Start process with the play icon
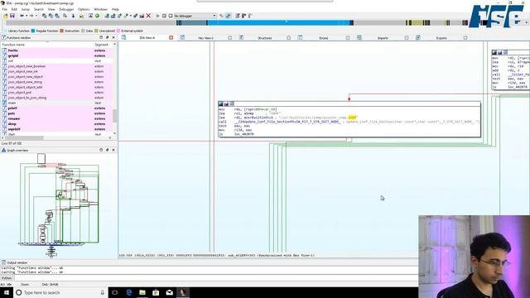Viewport: 530px width, 298px height. tap(158, 16)
